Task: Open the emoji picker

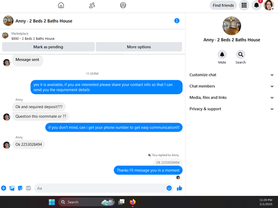Action: 169,188
